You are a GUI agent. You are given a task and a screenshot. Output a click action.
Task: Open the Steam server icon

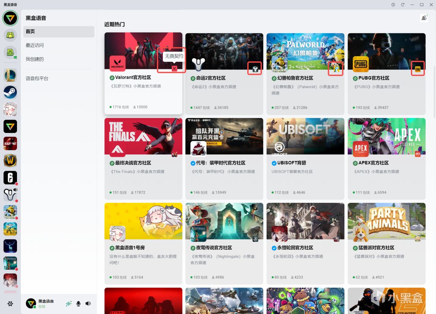[10, 92]
